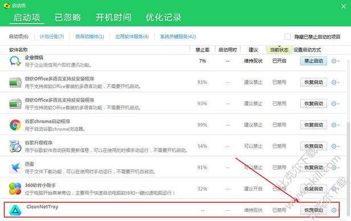
Task: Click 已开启 status of 企业微信
Action: (279, 61)
